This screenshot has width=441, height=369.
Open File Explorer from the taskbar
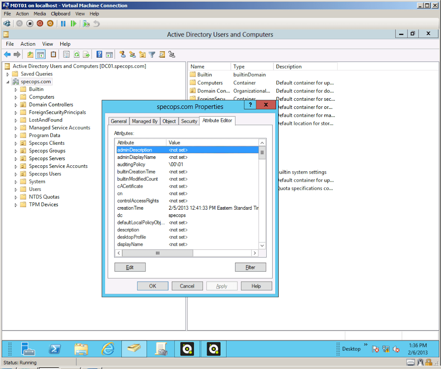[81, 349]
